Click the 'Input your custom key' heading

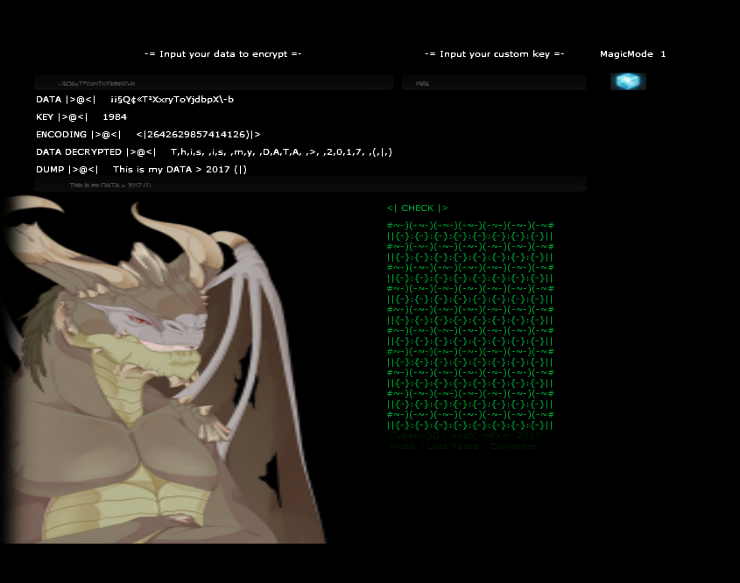494,53
